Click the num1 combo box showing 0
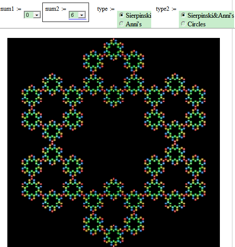Viewport: 235px width, 247px height. click(32, 15)
